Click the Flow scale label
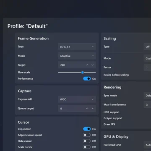The width and height of the screenshot is (151, 151). point(24,73)
